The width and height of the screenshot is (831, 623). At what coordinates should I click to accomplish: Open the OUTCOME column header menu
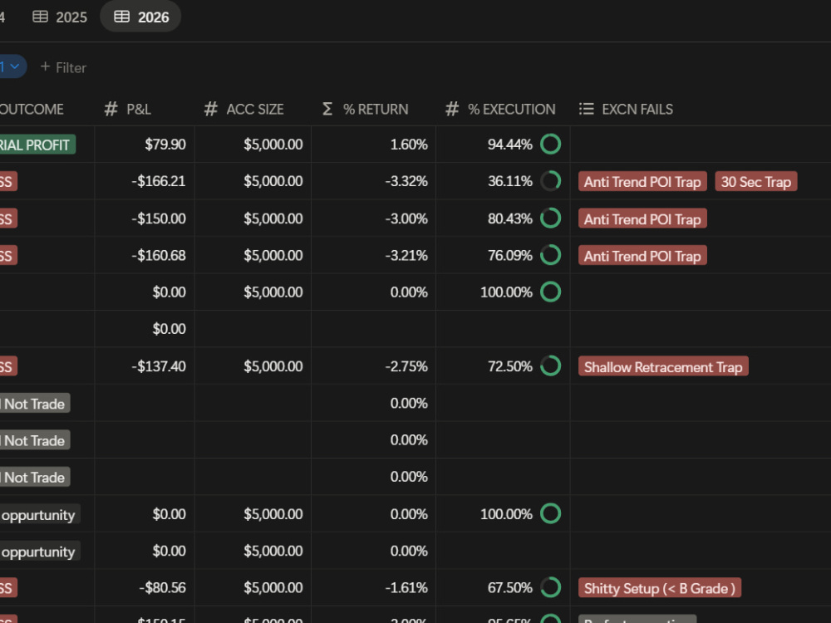pyautogui.click(x=32, y=109)
